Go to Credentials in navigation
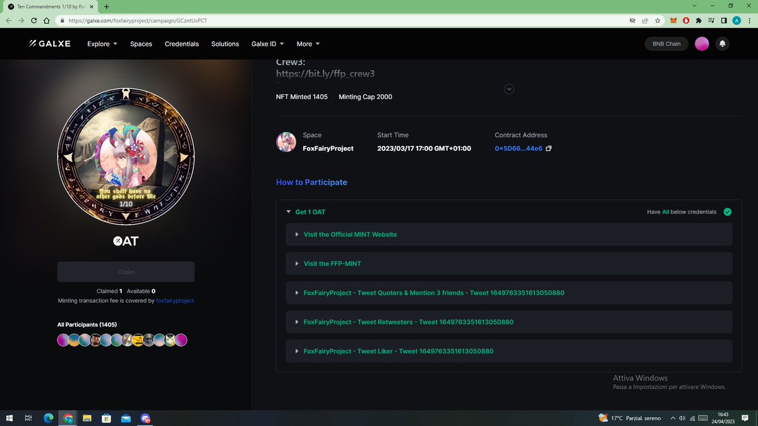The width and height of the screenshot is (758, 426). [182, 44]
